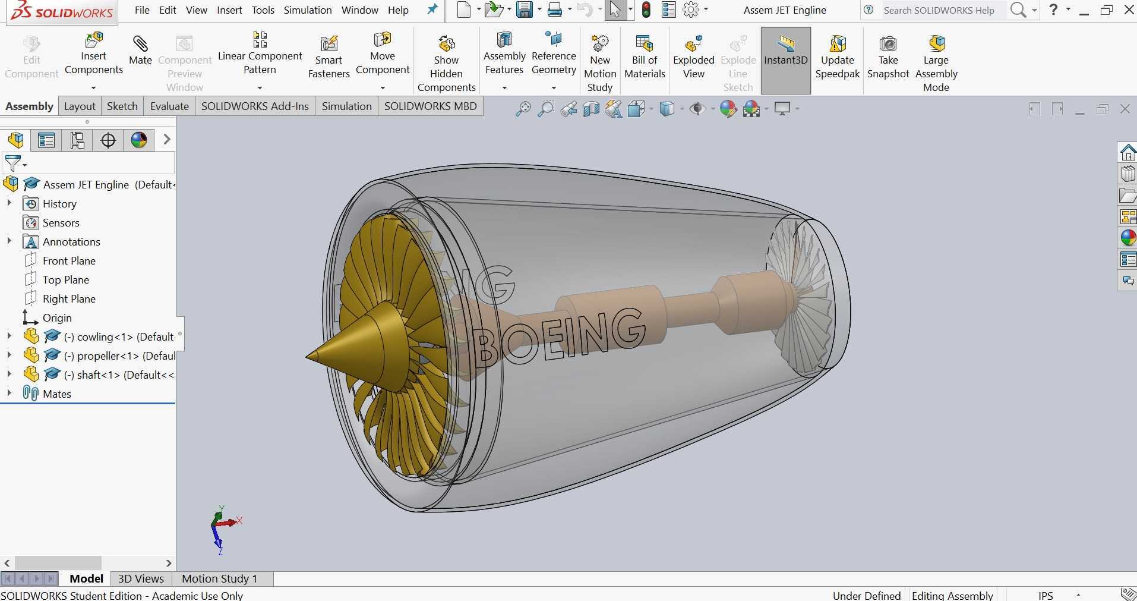Image resolution: width=1137 pixels, height=601 pixels.
Task: Open the Tools menu
Action: click(263, 10)
